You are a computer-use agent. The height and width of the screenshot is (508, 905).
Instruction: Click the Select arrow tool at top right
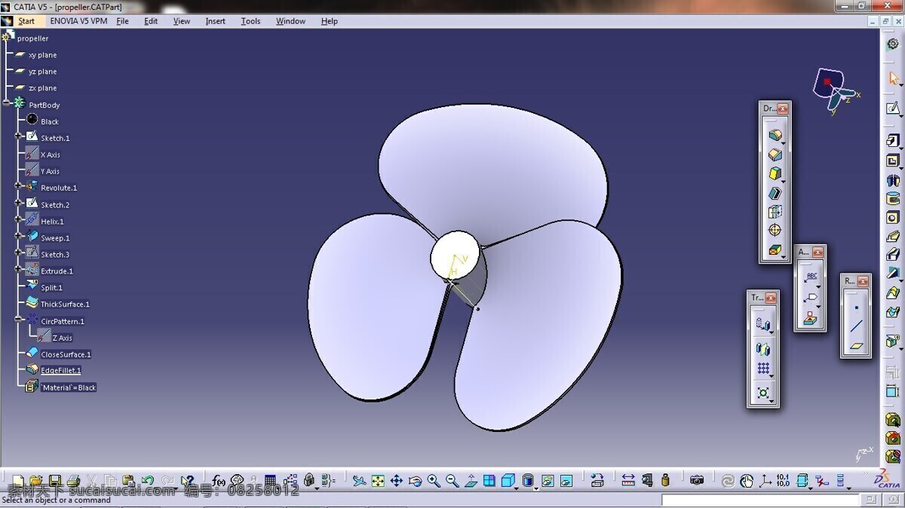(x=894, y=78)
